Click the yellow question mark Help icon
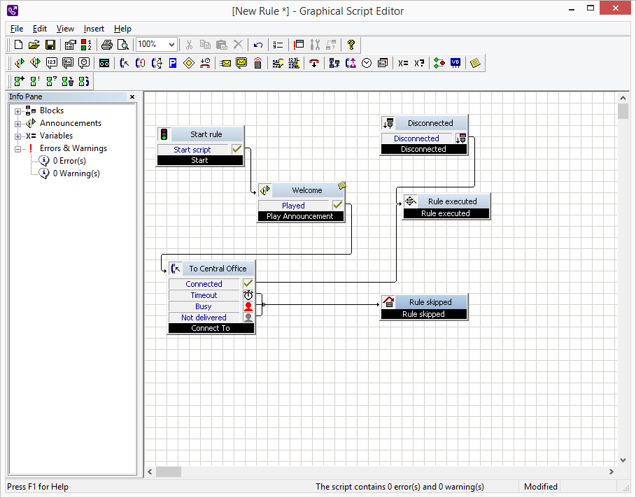 (351, 45)
